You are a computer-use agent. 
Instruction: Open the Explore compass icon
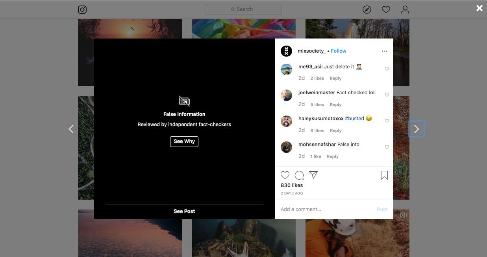367,9
